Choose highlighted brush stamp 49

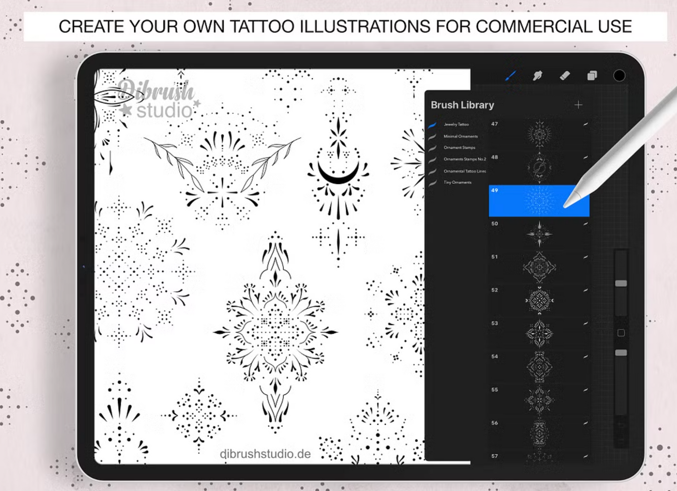click(539, 201)
